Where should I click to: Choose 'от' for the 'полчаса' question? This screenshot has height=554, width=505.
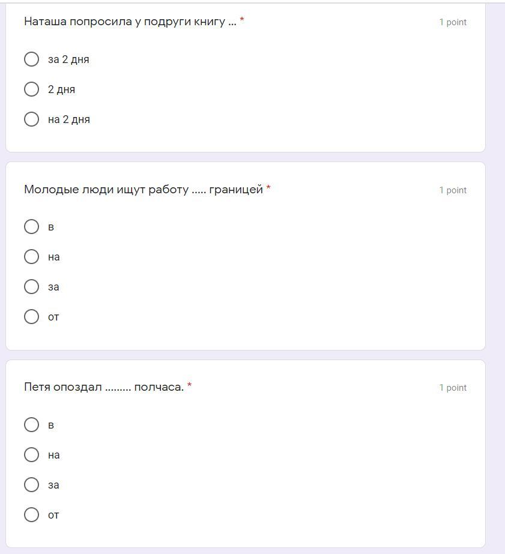pos(31,515)
